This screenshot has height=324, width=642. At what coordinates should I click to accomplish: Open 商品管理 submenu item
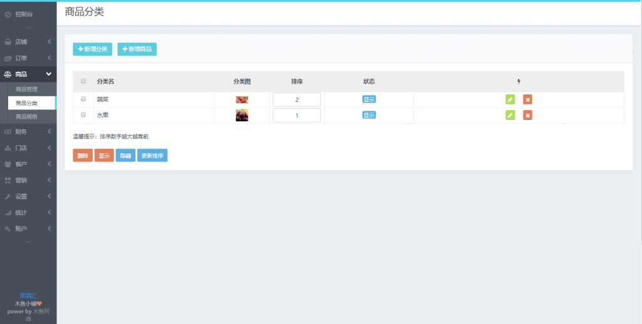tap(27, 89)
